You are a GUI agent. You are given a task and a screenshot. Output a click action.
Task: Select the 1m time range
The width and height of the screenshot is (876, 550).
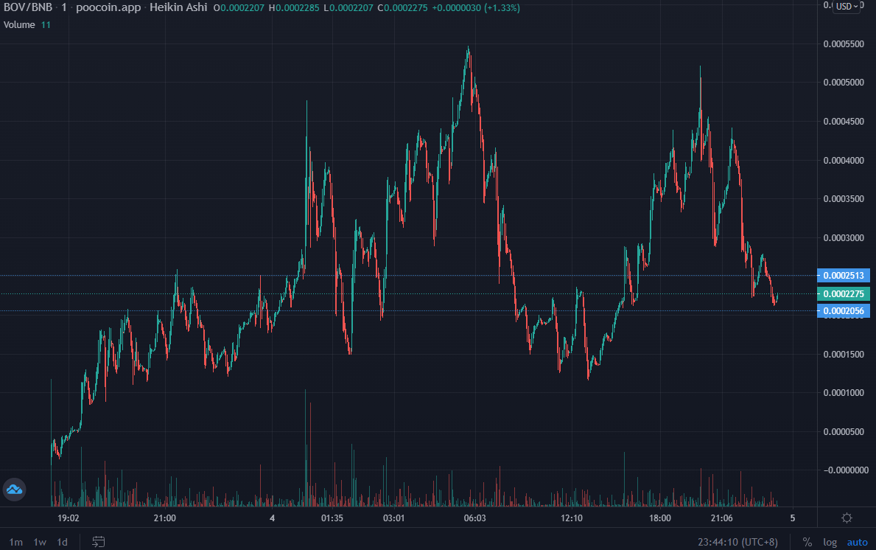16,542
